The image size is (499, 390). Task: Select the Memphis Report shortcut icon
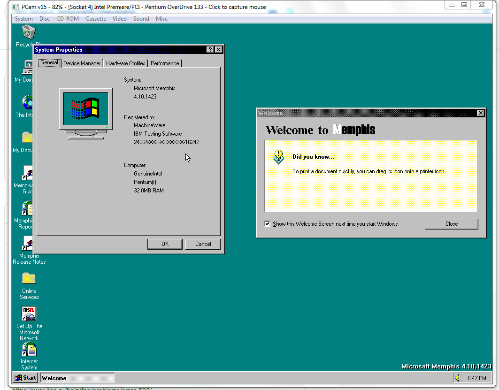pyautogui.click(x=27, y=208)
